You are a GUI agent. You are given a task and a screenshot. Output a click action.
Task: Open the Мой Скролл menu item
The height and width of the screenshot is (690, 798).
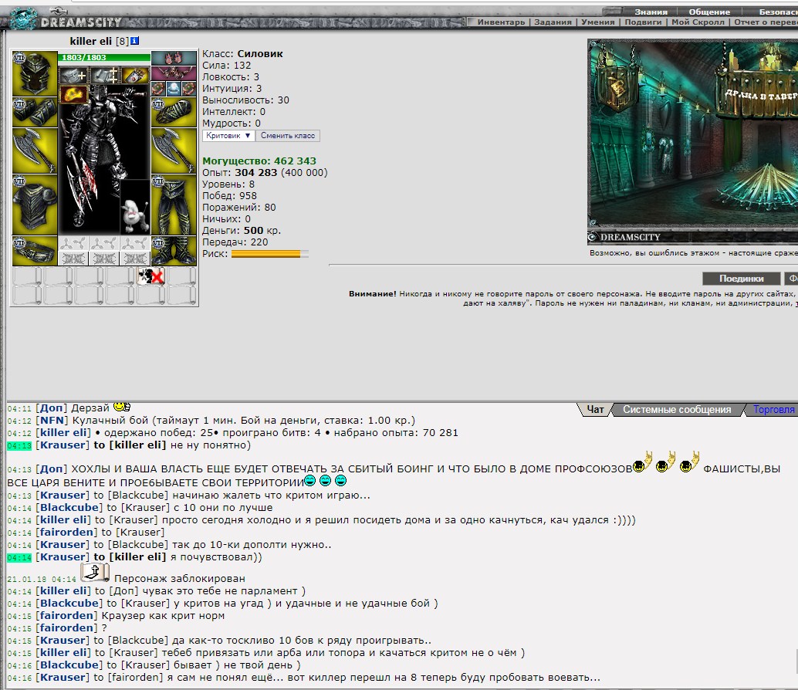(x=698, y=22)
